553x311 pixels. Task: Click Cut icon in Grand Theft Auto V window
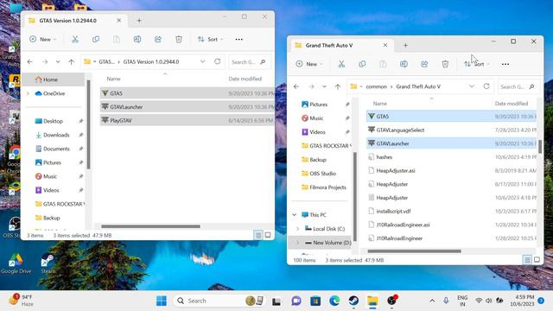(x=341, y=64)
